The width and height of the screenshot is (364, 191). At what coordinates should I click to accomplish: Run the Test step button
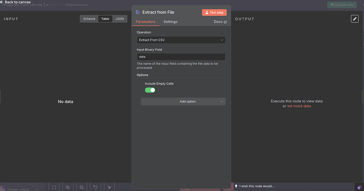pyautogui.click(x=214, y=13)
